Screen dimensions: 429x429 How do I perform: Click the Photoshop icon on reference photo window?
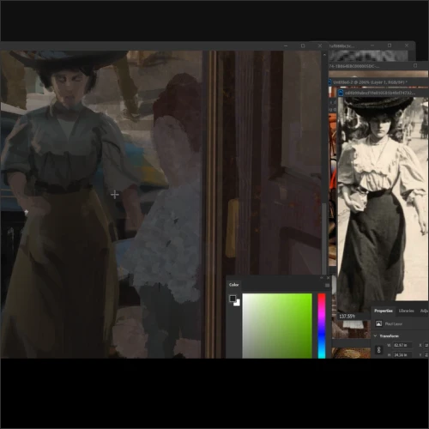(341, 93)
